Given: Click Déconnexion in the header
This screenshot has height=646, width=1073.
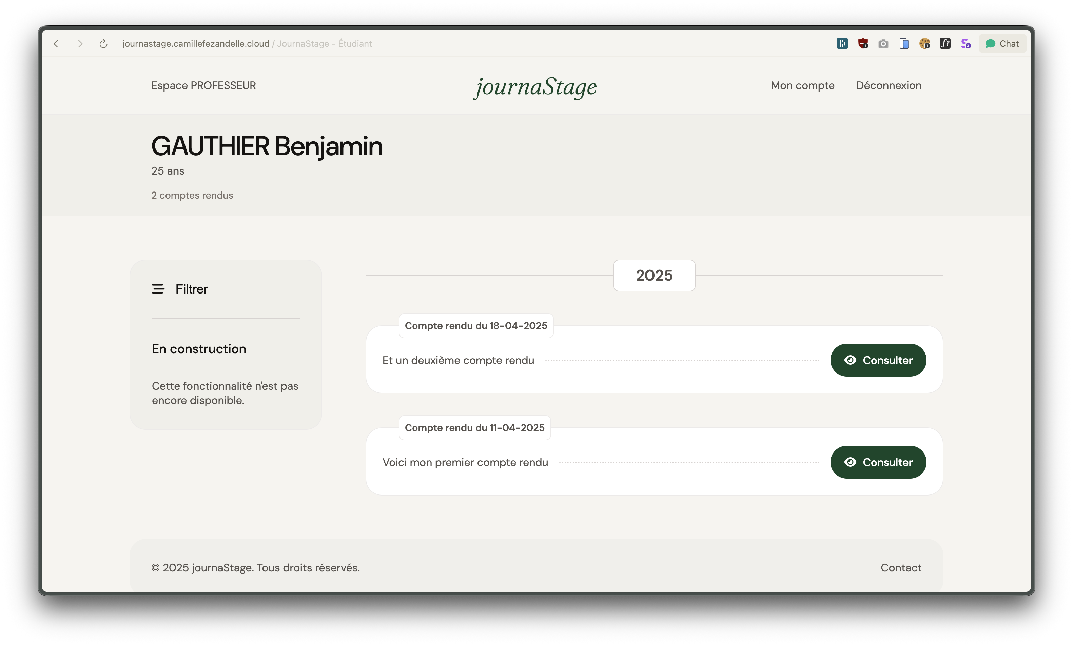Looking at the screenshot, I should (889, 85).
